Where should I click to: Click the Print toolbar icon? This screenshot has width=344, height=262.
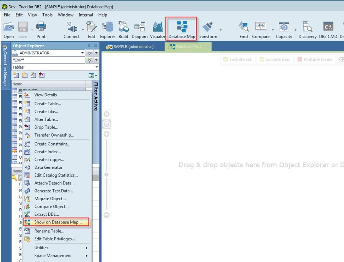coord(41,26)
